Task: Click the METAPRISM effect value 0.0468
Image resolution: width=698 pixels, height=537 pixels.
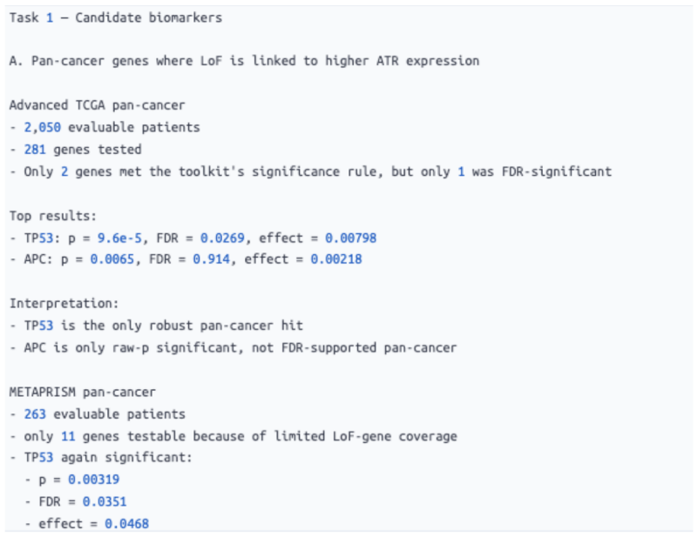Action: click(126, 524)
